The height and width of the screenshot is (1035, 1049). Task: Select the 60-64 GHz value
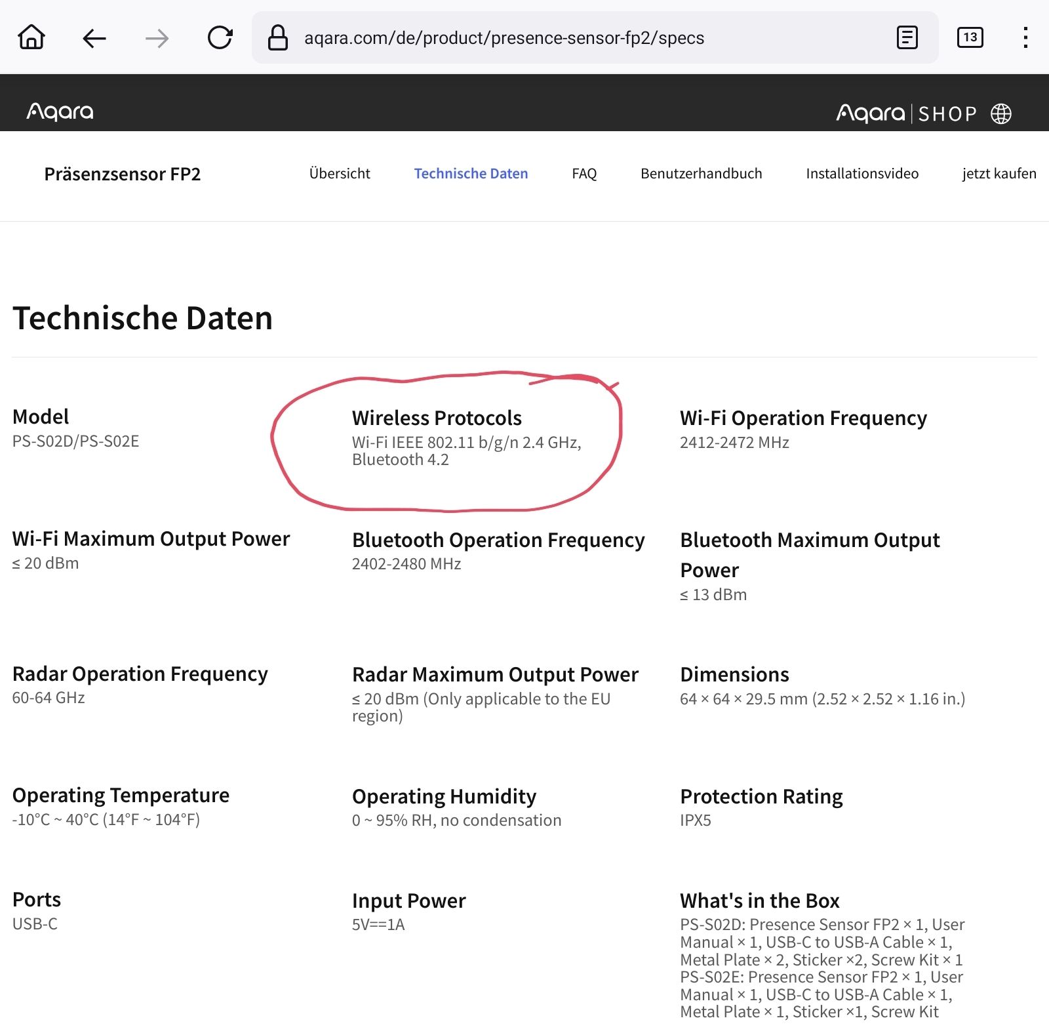pyautogui.click(x=49, y=697)
